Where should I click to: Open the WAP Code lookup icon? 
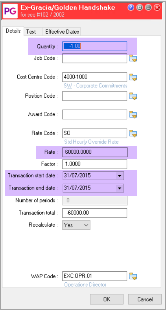pos(133,276)
